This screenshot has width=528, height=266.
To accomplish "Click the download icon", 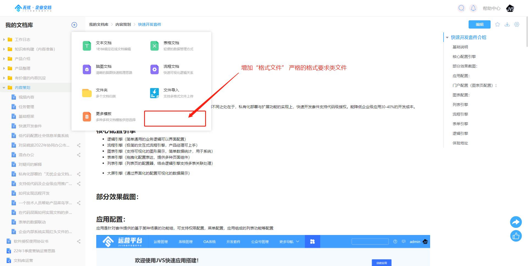I will pos(507,24).
